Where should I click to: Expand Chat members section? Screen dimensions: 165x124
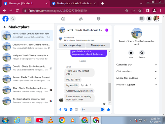point(136,71)
